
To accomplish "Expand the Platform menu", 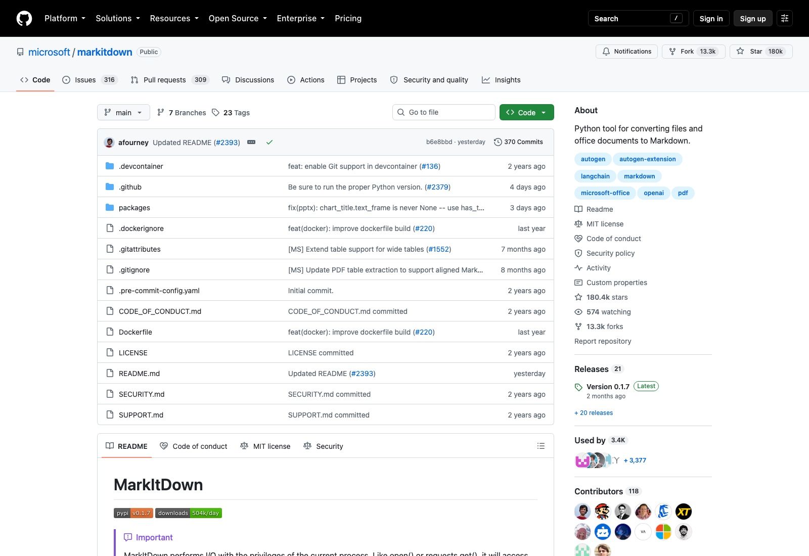I will coord(65,18).
